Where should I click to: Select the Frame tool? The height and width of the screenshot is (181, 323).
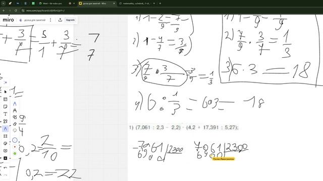coord(6,136)
